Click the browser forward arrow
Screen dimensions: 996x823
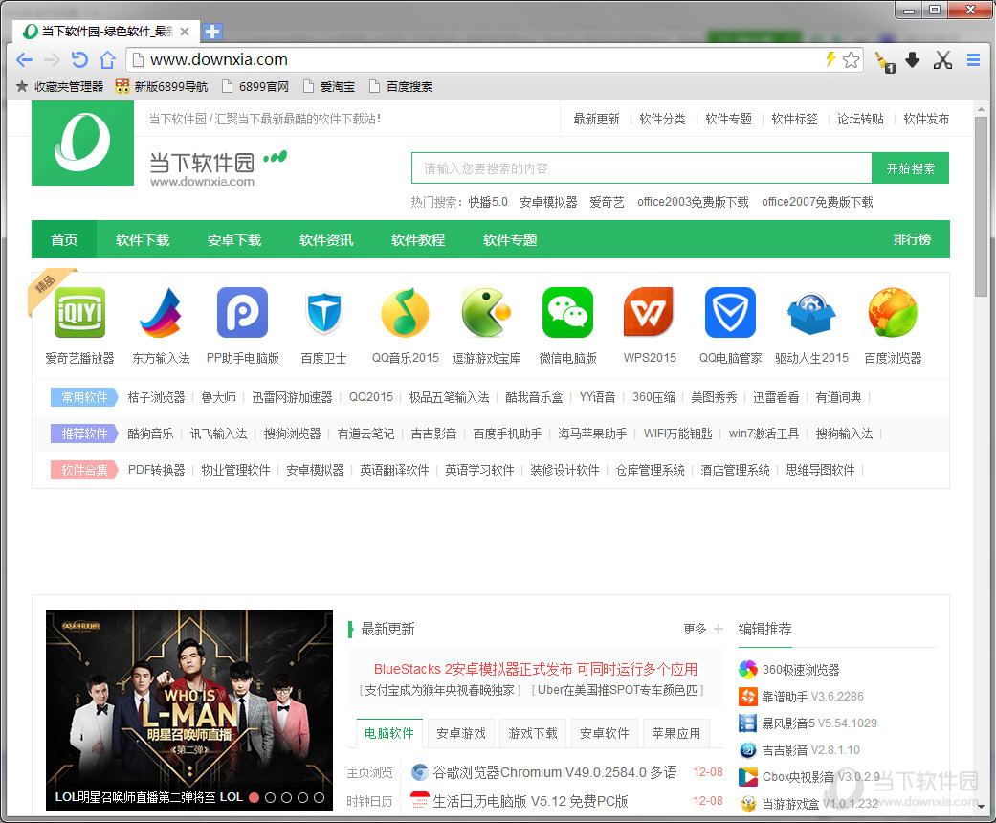click(x=52, y=59)
